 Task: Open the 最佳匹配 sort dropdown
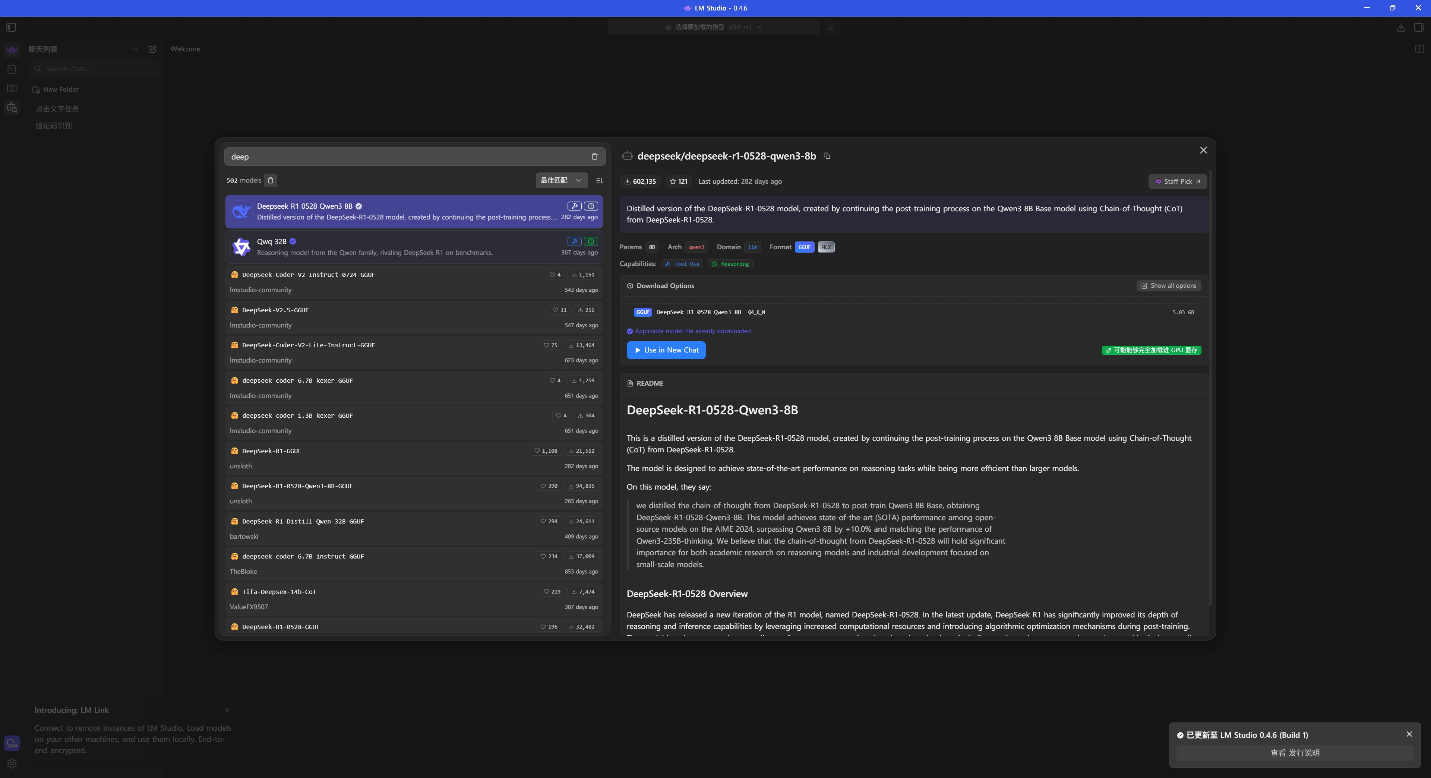coord(560,180)
